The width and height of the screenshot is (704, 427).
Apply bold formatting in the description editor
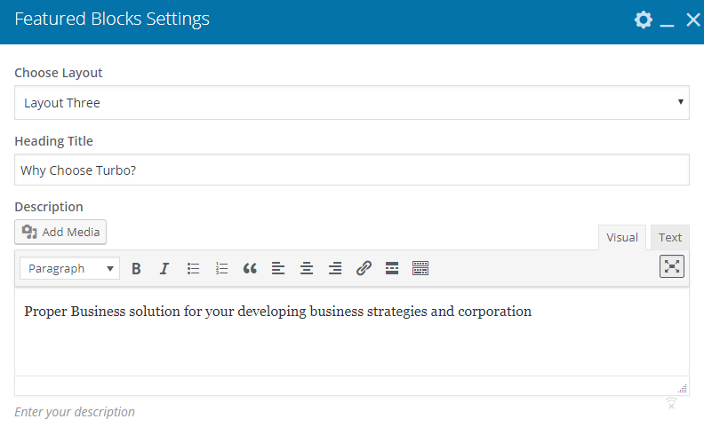[136, 268]
